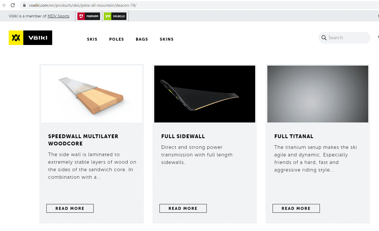Click the browser address bar URL
This screenshot has width=379, height=231.
click(x=83, y=6)
